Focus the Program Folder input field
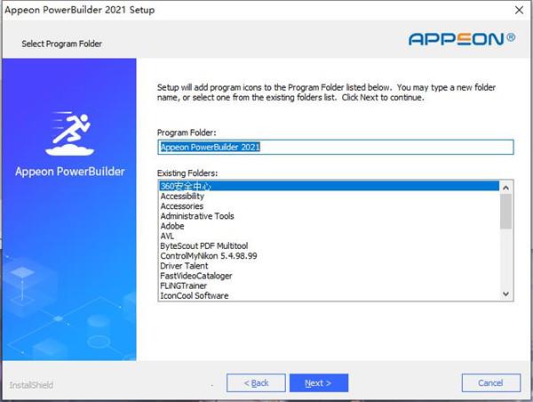The height and width of the screenshot is (402, 533). tap(336, 147)
